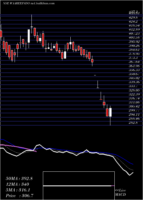Click the 5MA : 316.1 readout
This screenshot has height=200, width=143.
click(x=18, y=190)
